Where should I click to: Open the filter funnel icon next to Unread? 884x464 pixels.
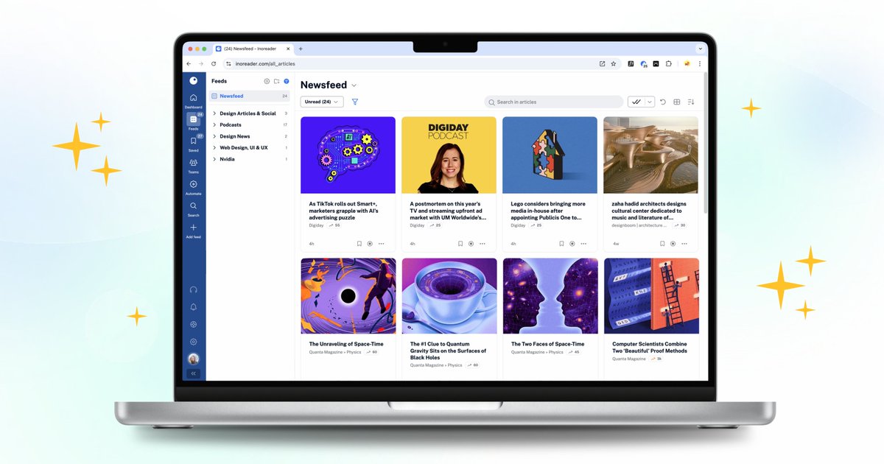tap(354, 102)
